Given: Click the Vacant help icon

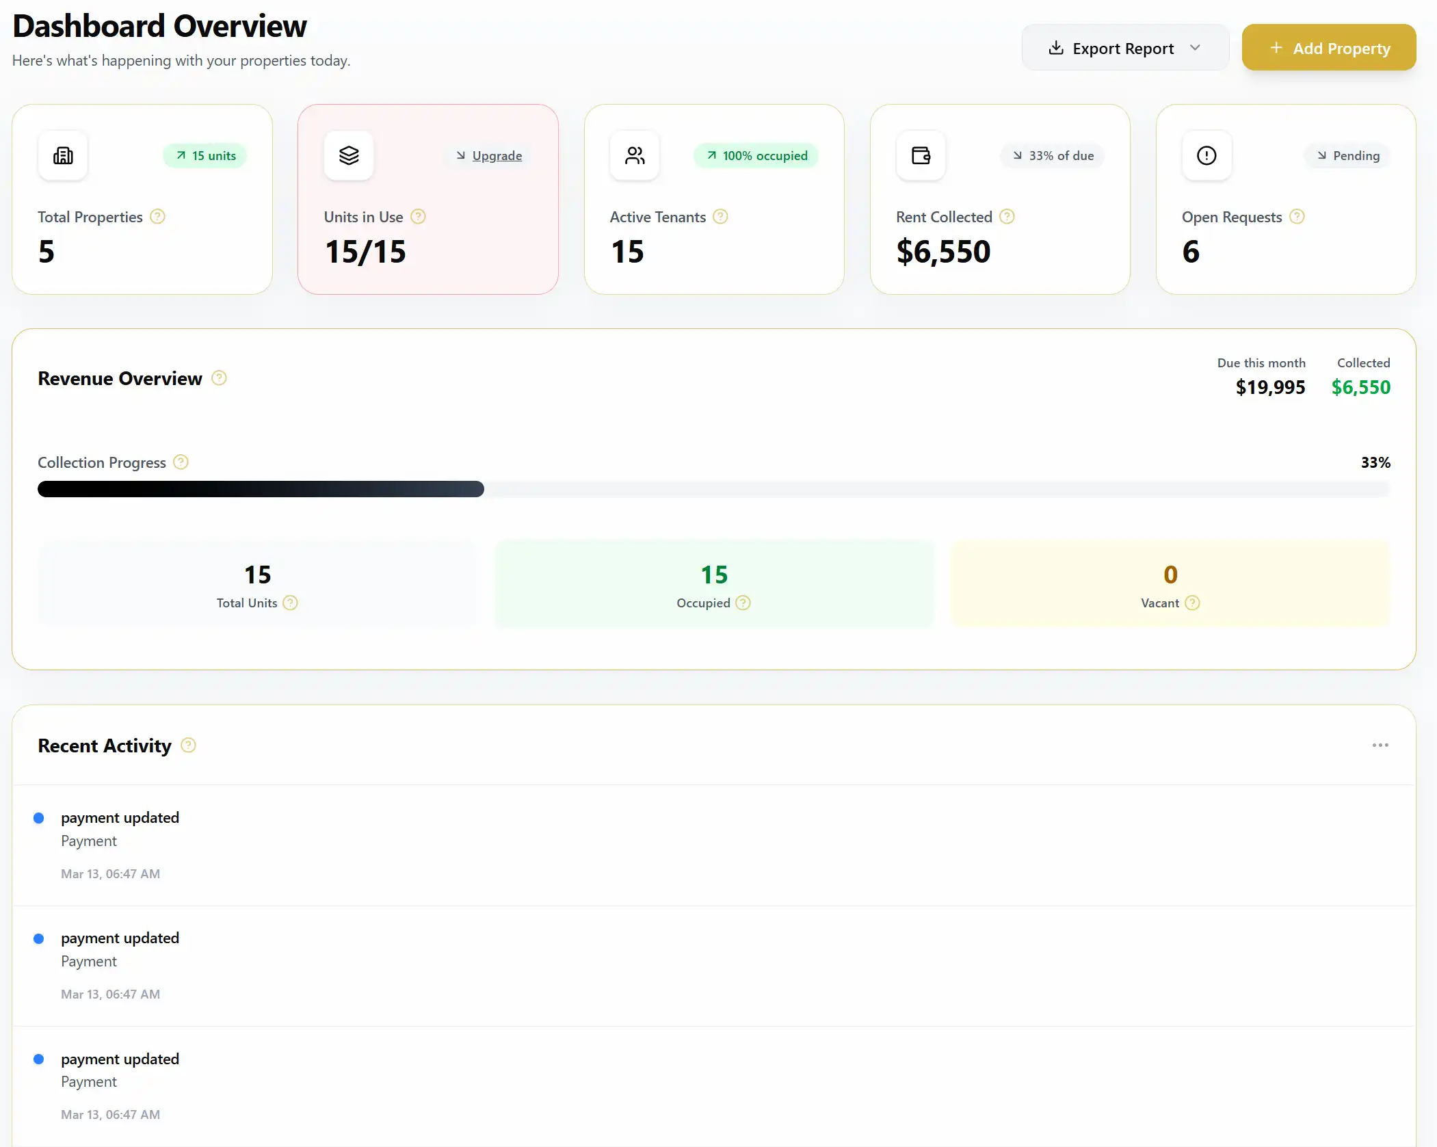Looking at the screenshot, I should pos(1194,603).
